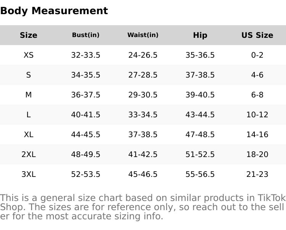Click the Bust(in) column header
286x230 pixels.
point(86,35)
